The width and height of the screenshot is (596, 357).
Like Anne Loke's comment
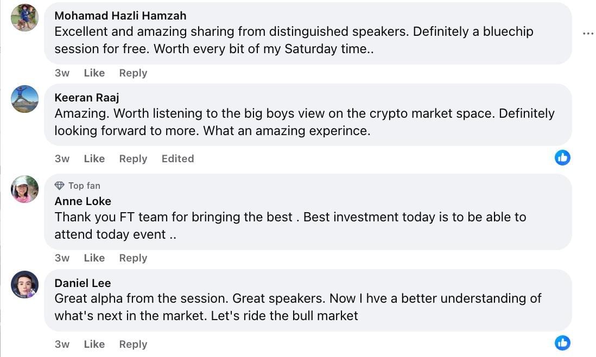pyautogui.click(x=94, y=258)
